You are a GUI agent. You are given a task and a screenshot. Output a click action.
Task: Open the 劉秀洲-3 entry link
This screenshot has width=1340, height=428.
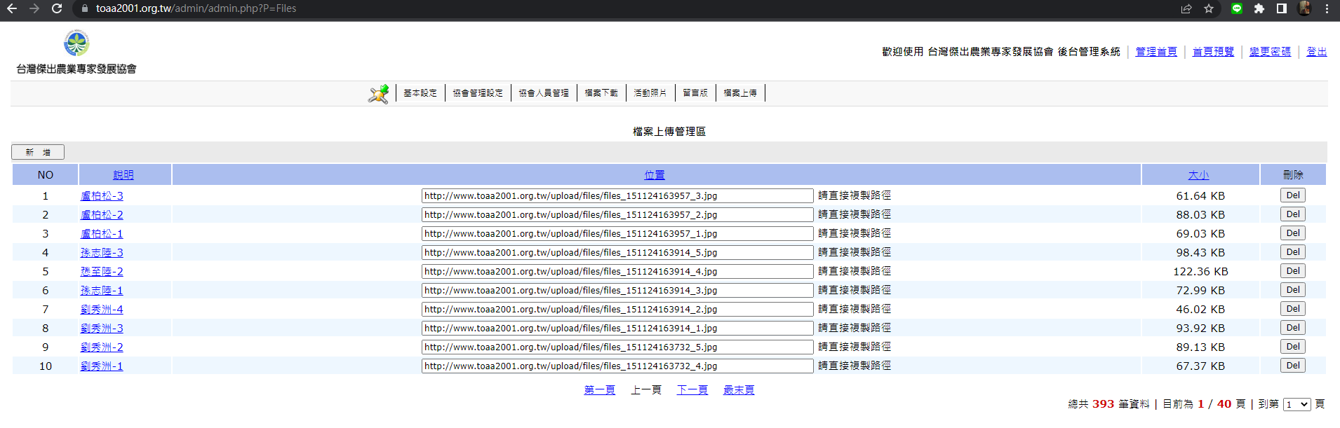tap(102, 329)
